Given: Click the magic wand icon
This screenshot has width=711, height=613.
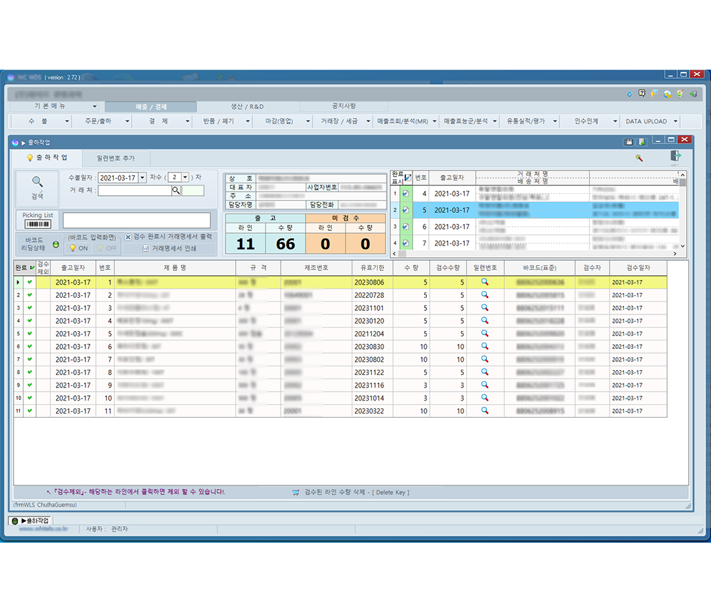Looking at the screenshot, I should point(639,158).
